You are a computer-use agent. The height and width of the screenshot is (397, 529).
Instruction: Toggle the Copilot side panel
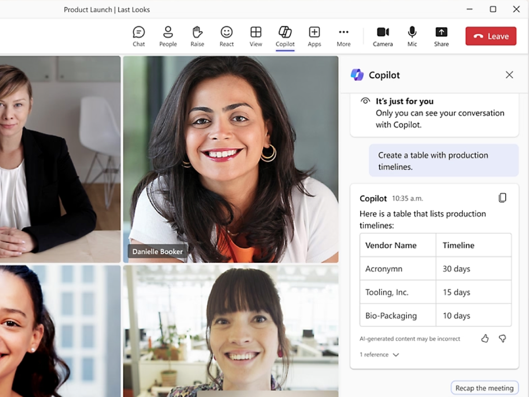tap(285, 36)
